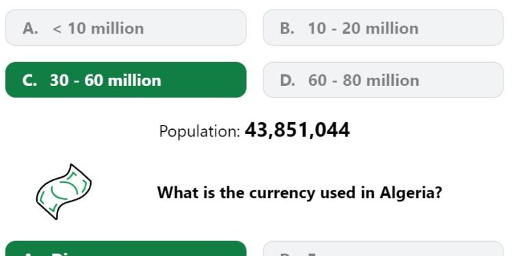The height and width of the screenshot is (256, 513).
Task: Click the 'Population:' label text
Action: pyautogui.click(x=200, y=132)
